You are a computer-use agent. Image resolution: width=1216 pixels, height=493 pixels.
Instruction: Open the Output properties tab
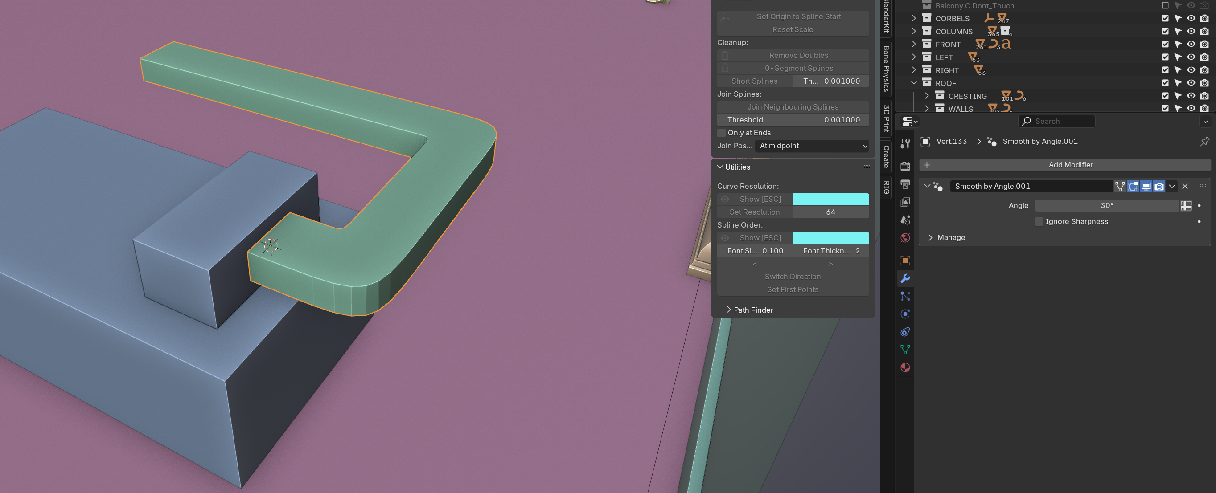pyautogui.click(x=905, y=183)
